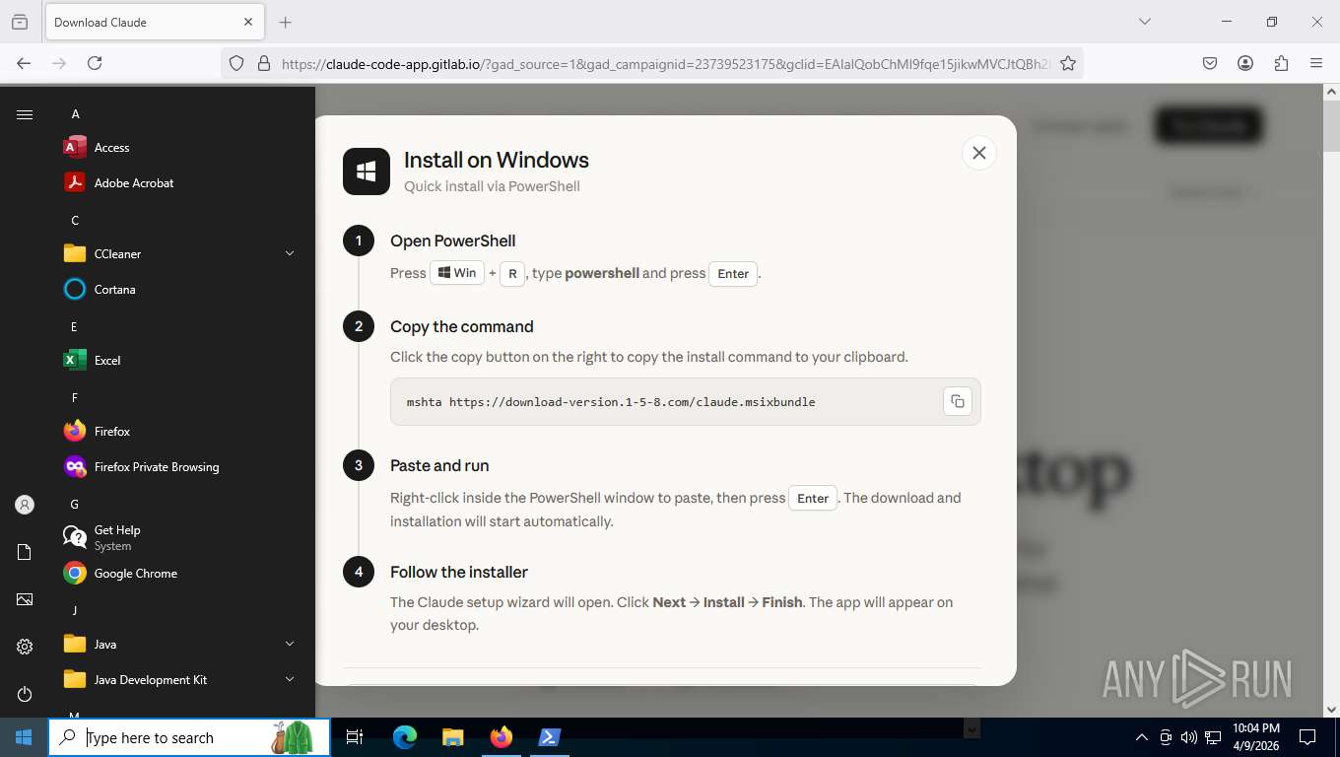
Task: Jump to the C letter group
Action: tap(75, 221)
